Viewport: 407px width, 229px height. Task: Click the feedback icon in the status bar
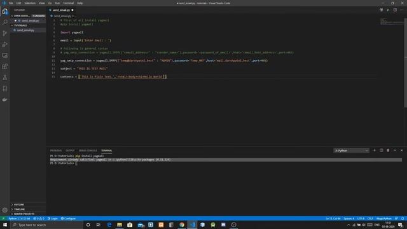coord(396,219)
